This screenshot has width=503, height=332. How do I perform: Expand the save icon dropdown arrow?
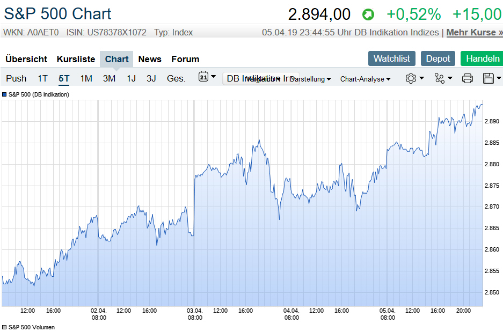point(499,78)
